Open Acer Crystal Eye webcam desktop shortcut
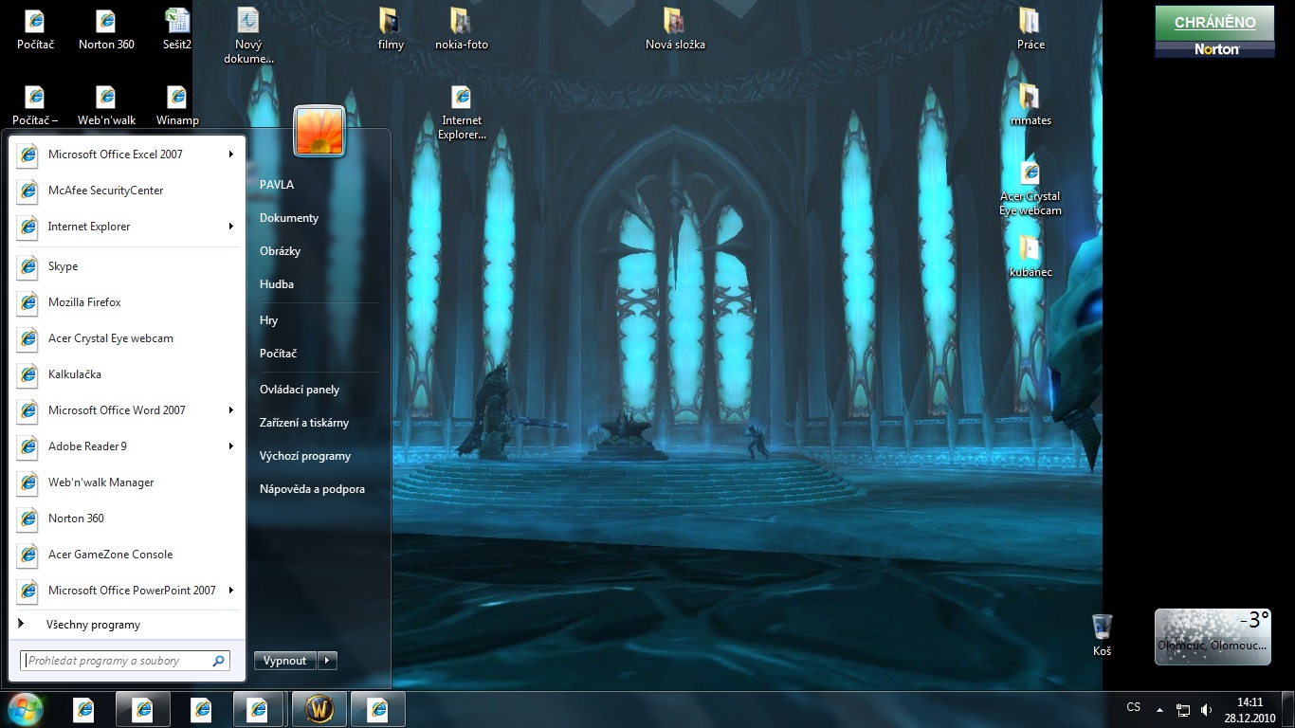The image size is (1295, 728). click(1031, 188)
